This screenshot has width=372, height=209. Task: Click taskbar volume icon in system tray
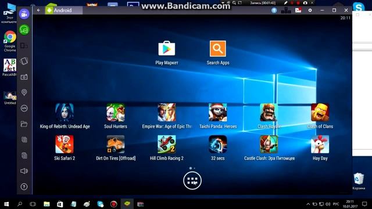tap(328, 204)
